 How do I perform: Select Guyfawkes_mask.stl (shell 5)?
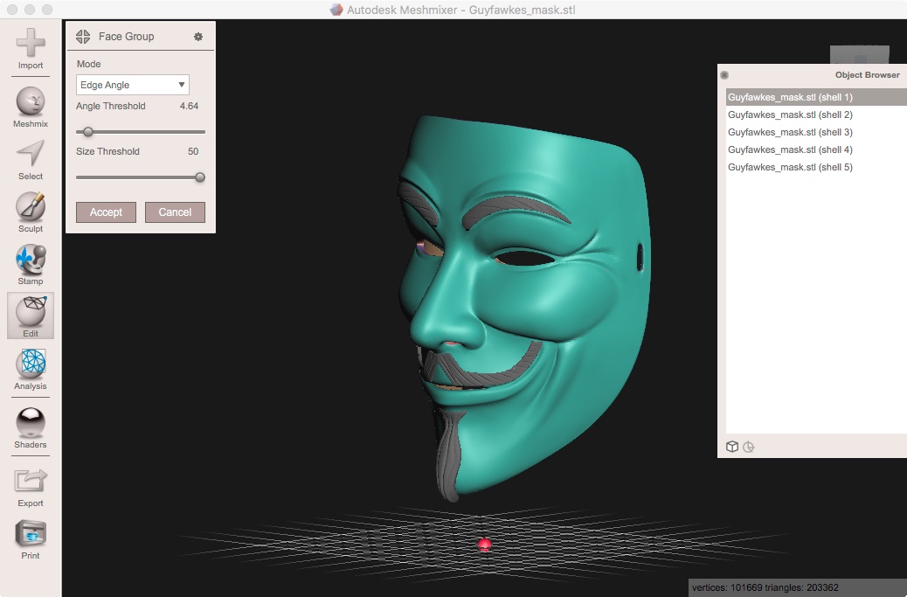[x=816, y=167]
